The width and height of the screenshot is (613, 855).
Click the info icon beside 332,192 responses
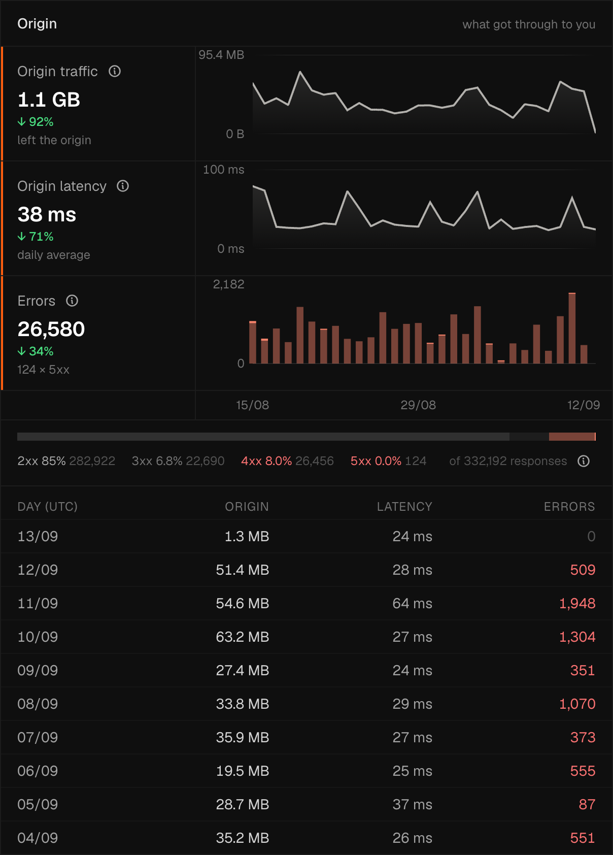[x=584, y=461]
